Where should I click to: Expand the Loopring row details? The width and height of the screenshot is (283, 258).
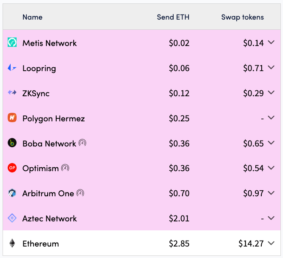[x=271, y=67]
